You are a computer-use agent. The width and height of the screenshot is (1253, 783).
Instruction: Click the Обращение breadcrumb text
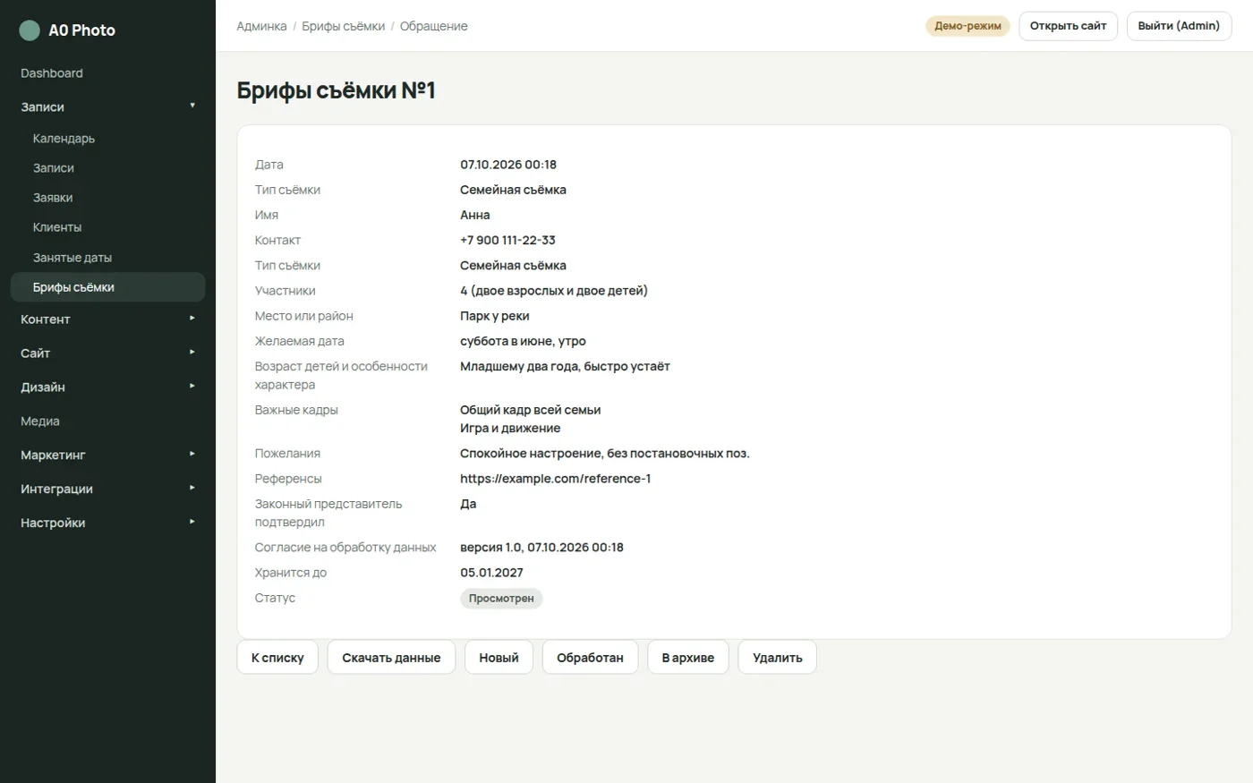[433, 26]
